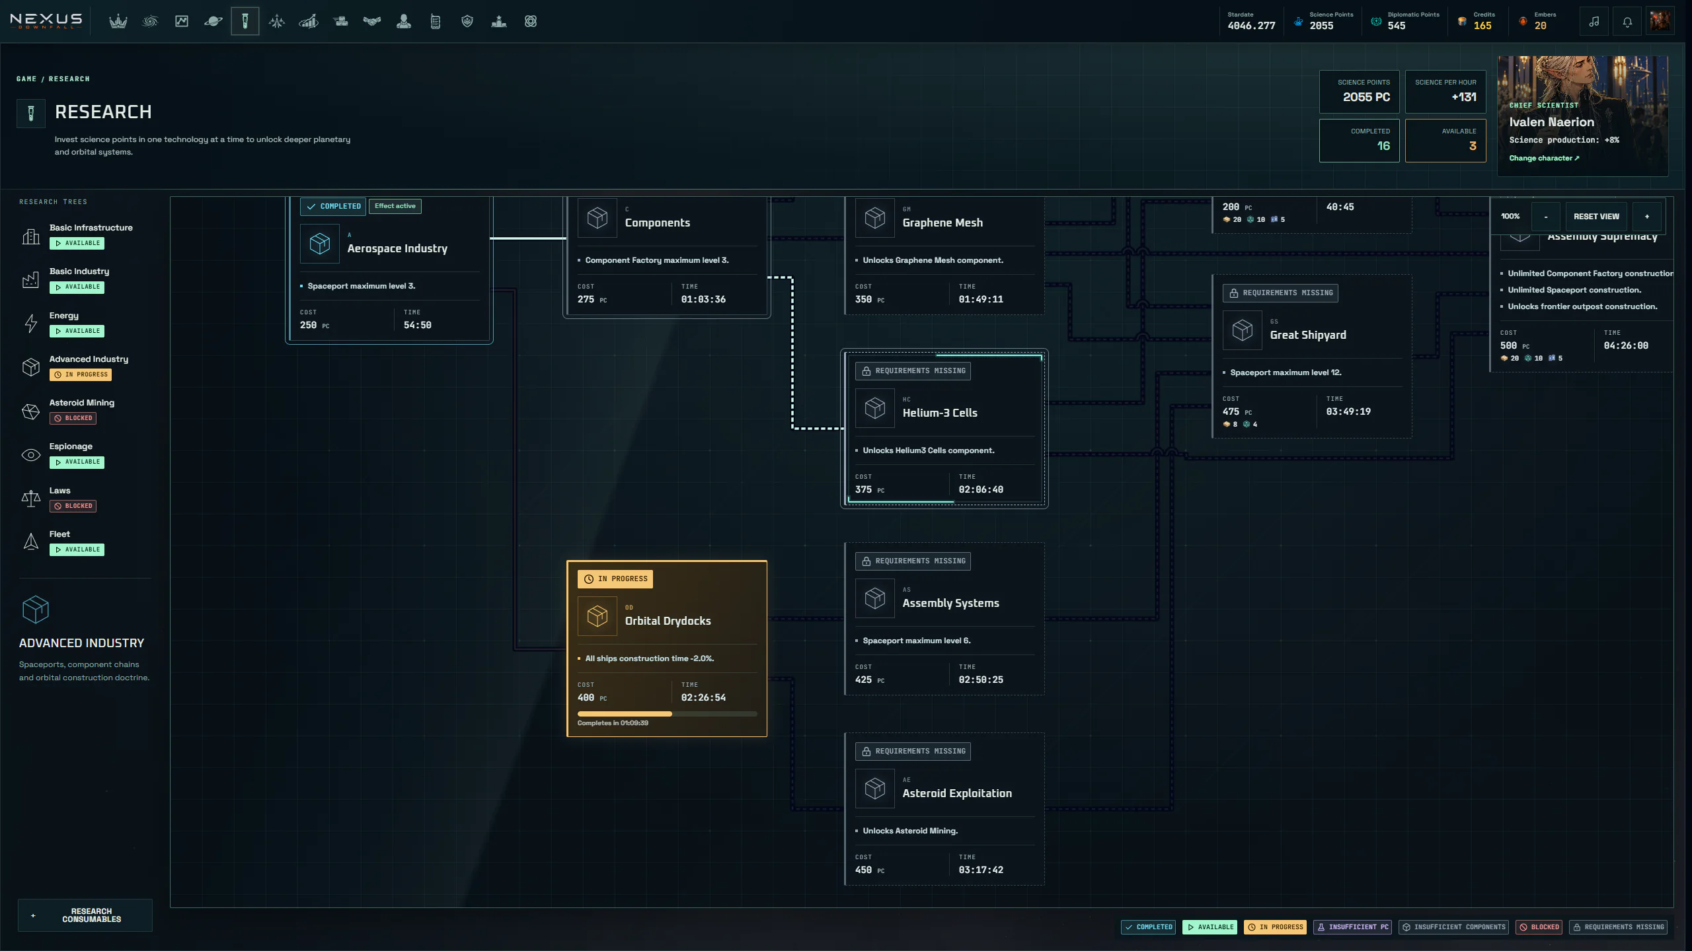
Task: Select the Laws research tree
Action: click(x=85, y=499)
